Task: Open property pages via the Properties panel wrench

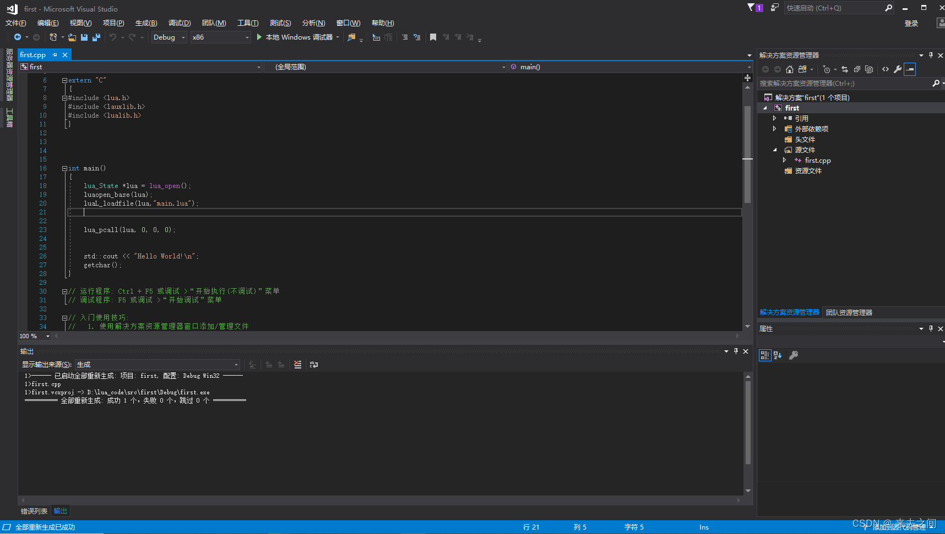Action: coord(794,355)
